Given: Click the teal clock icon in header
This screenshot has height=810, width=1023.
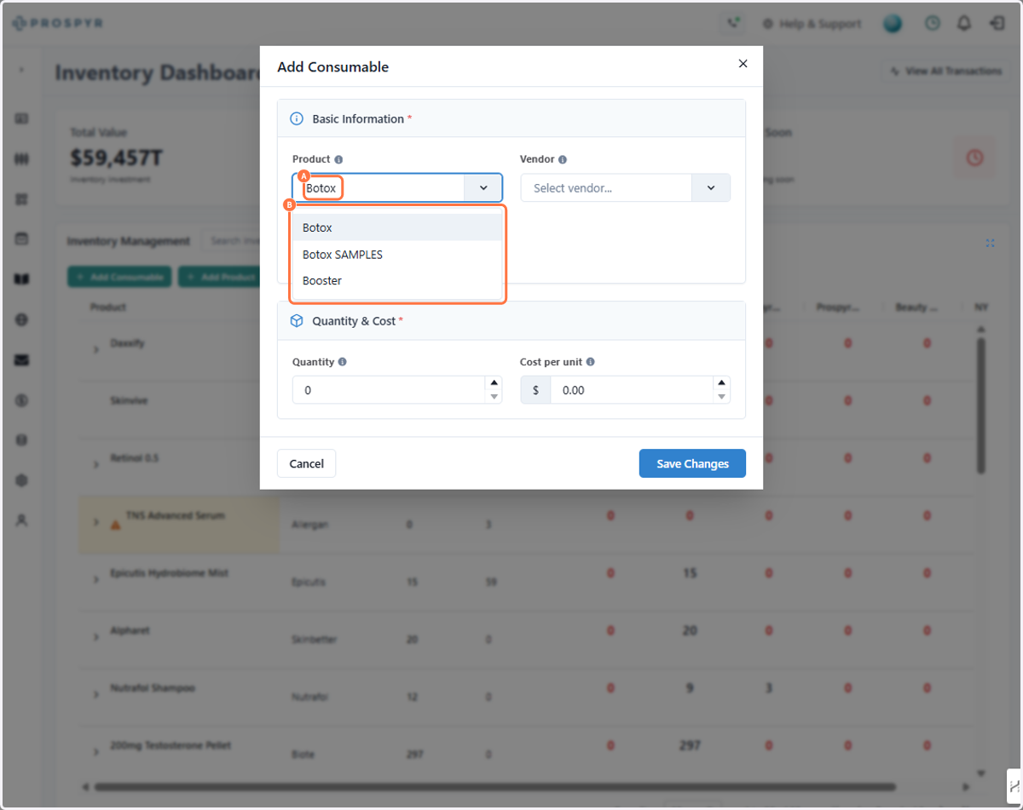Looking at the screenshot, I should [933, 24].
